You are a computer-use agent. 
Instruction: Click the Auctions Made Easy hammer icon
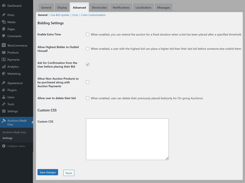[4, 121]
